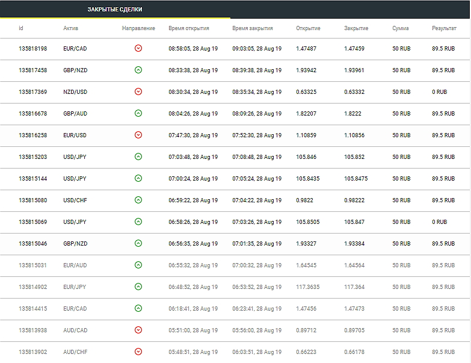Open the ЗАКРЫТЫЕ СДЕЛКИ tab
This screenshot has height=363, width=471.
(x=115, y=9)
